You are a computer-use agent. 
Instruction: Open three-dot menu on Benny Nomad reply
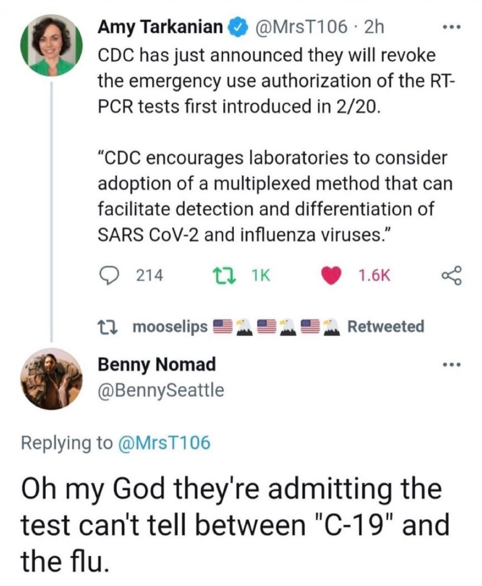pyautogui.click(x=451, y=365)
